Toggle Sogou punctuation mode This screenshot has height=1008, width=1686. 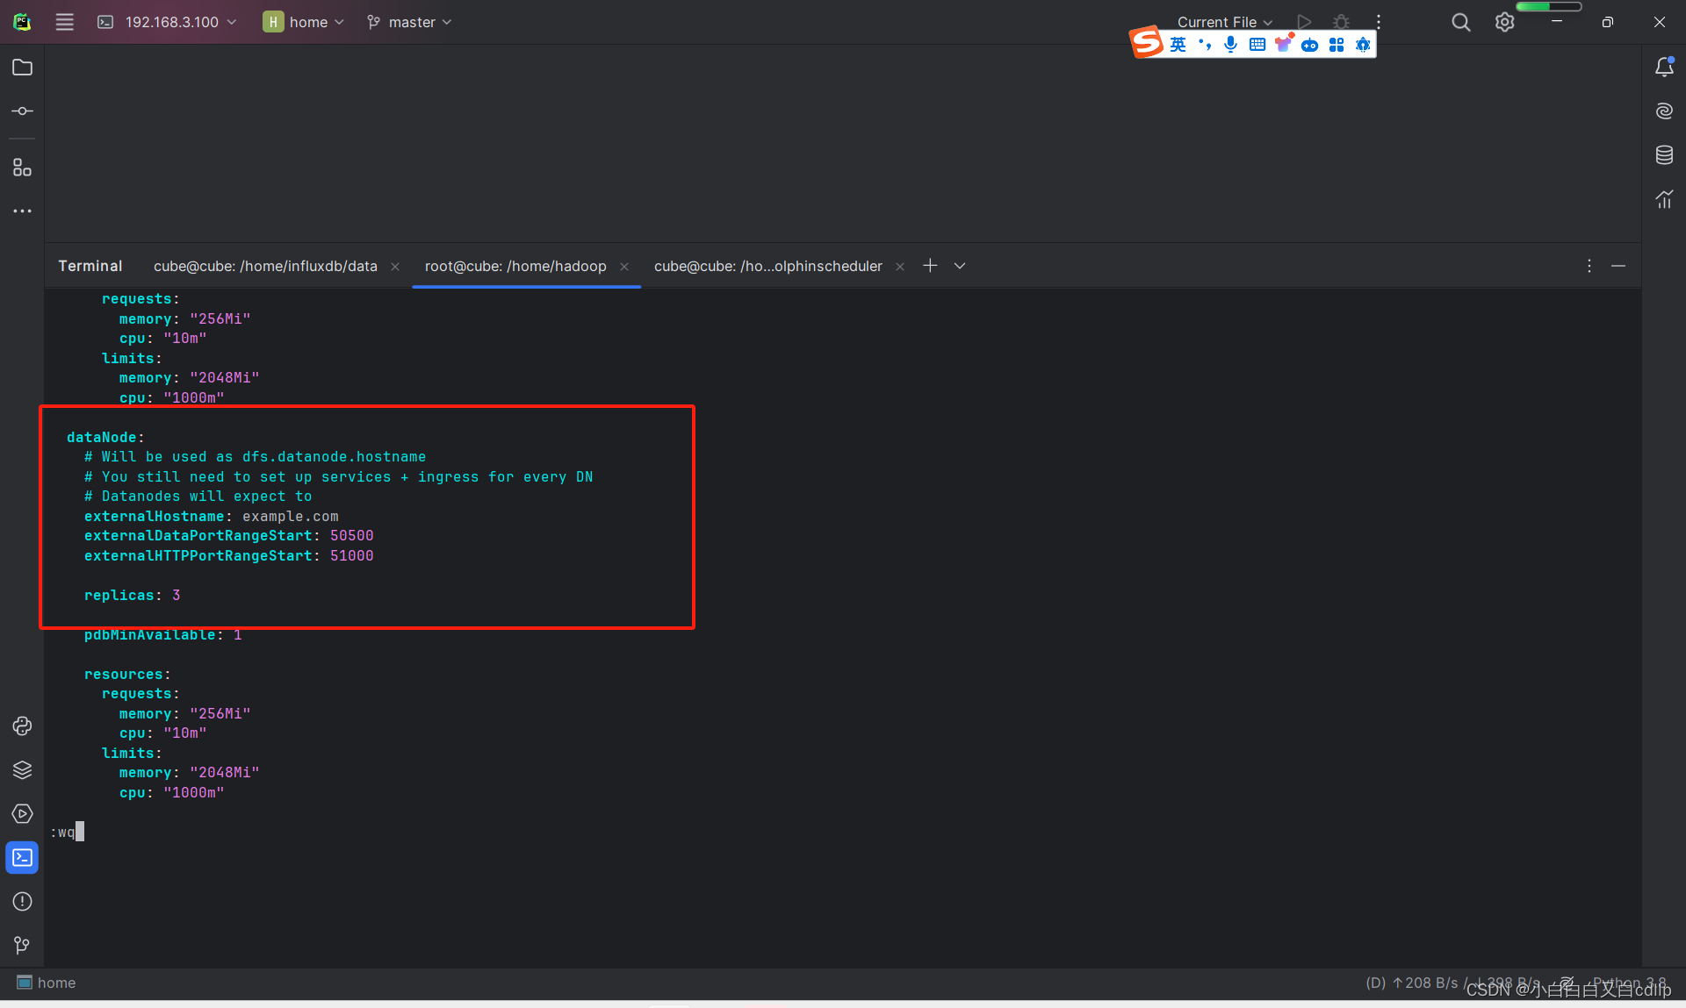pos(1205,45)
